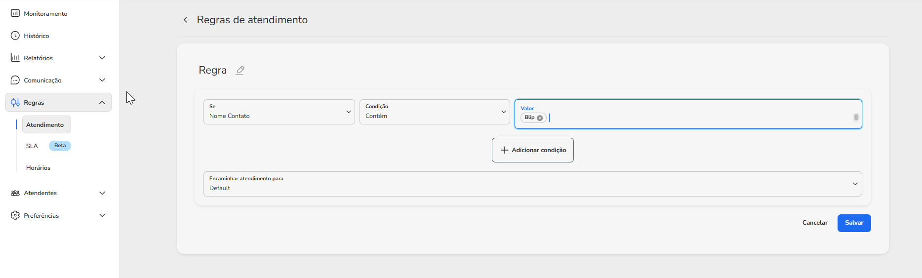Click the Valor field scrollbar
The height and width of the screenshot is (278, 922).
pos(856,118)
